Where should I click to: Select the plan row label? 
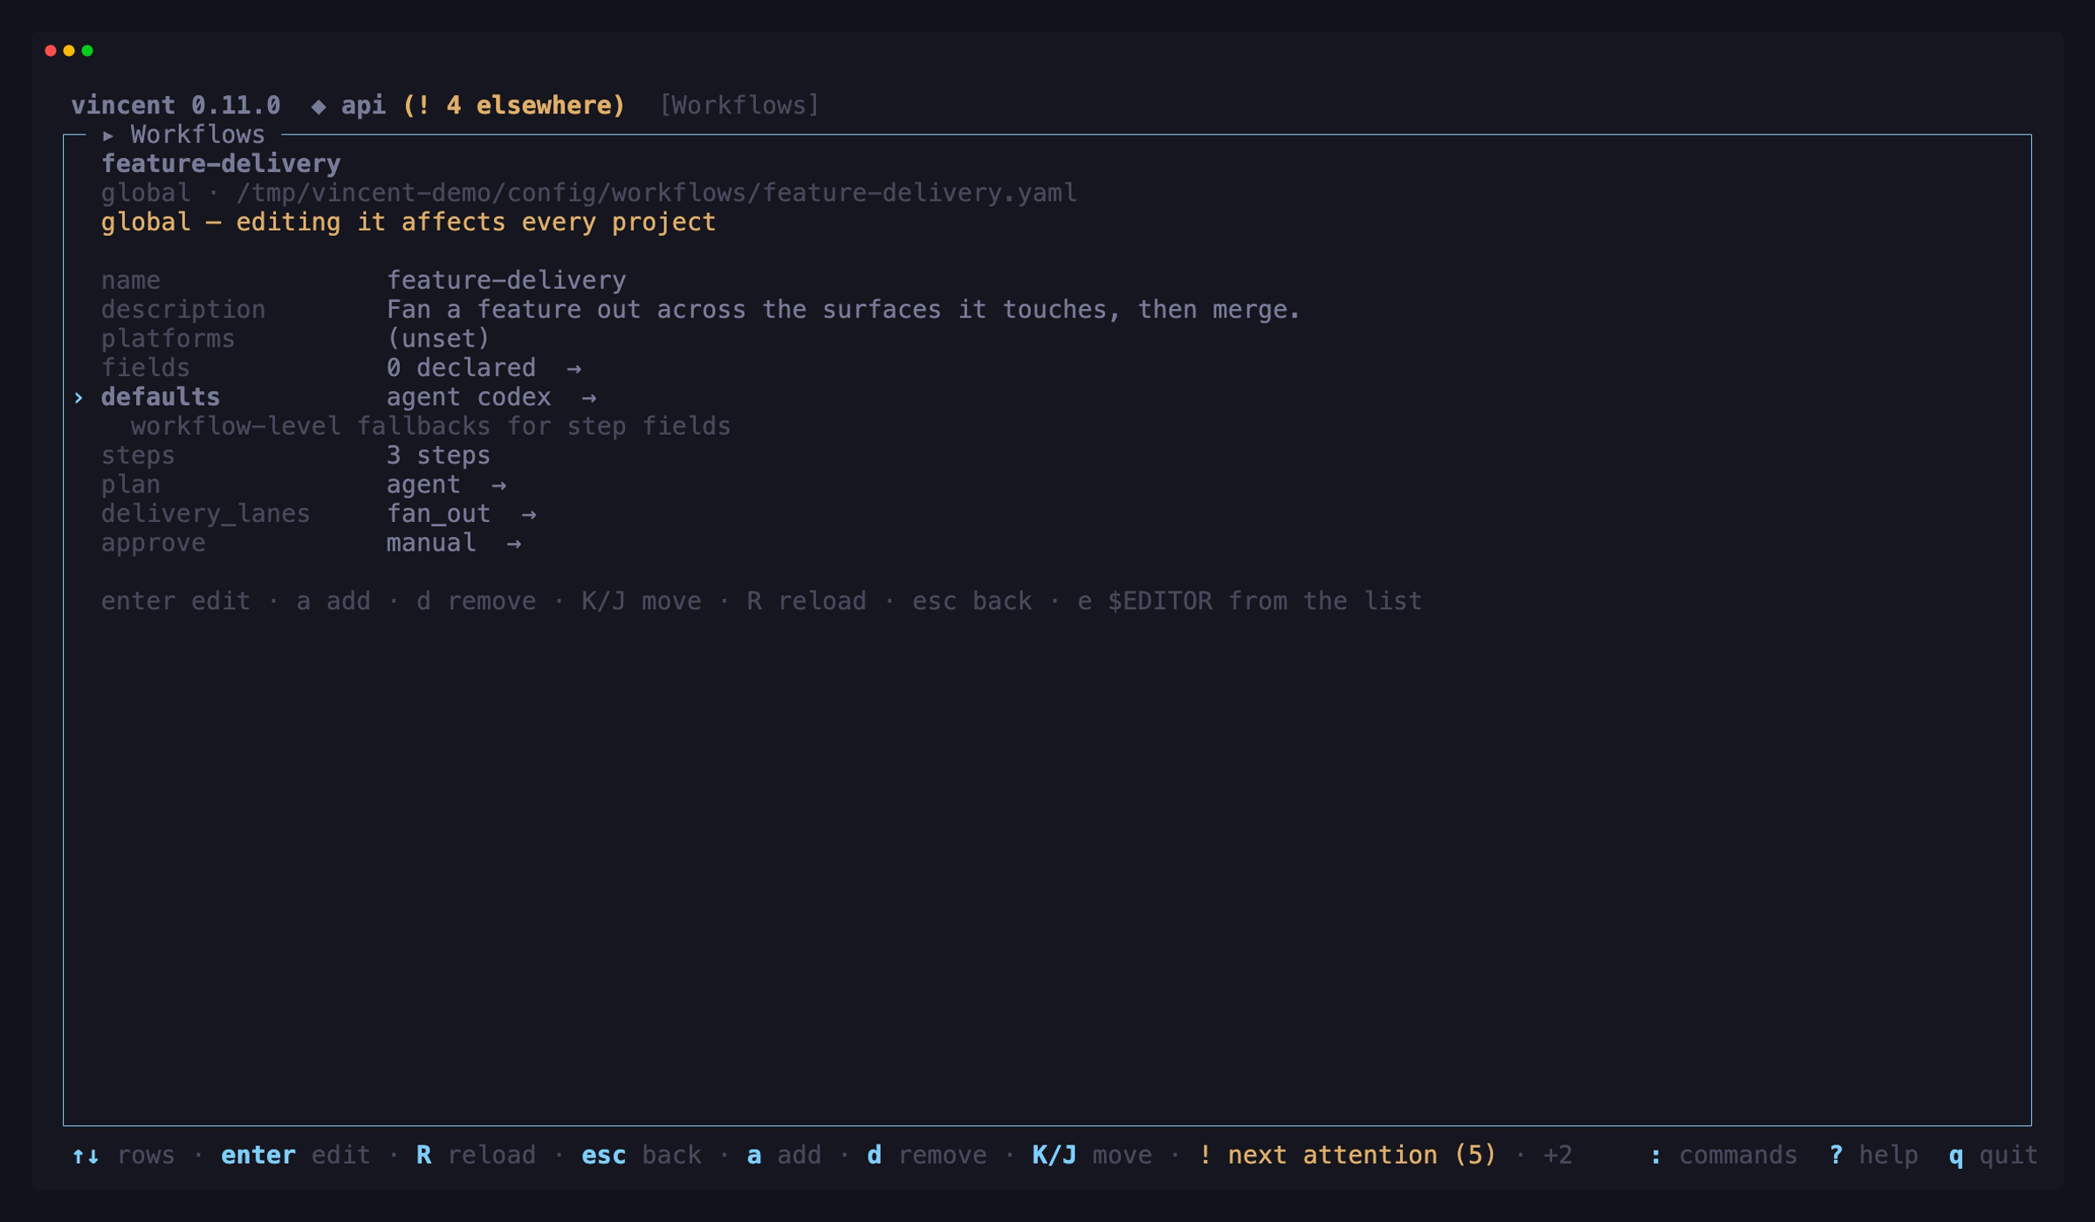pos(130,484)
